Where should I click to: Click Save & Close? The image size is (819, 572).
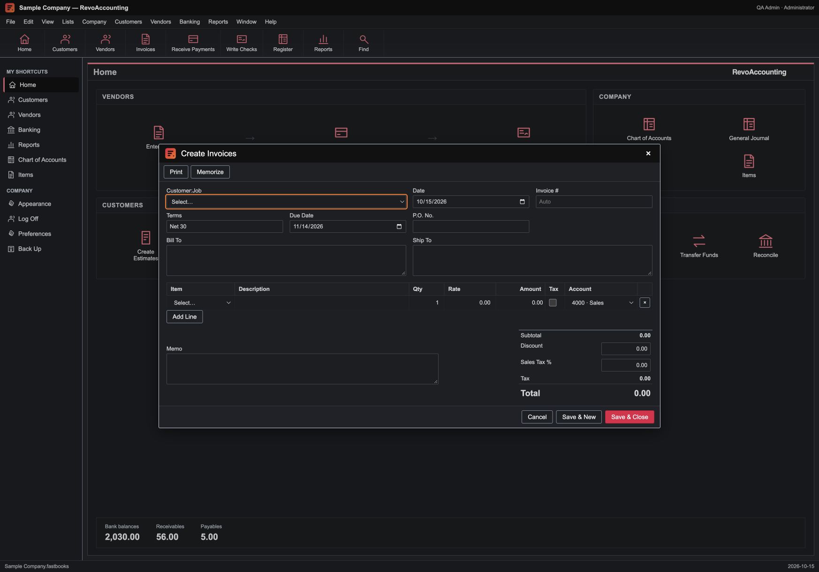click(629, 417)
